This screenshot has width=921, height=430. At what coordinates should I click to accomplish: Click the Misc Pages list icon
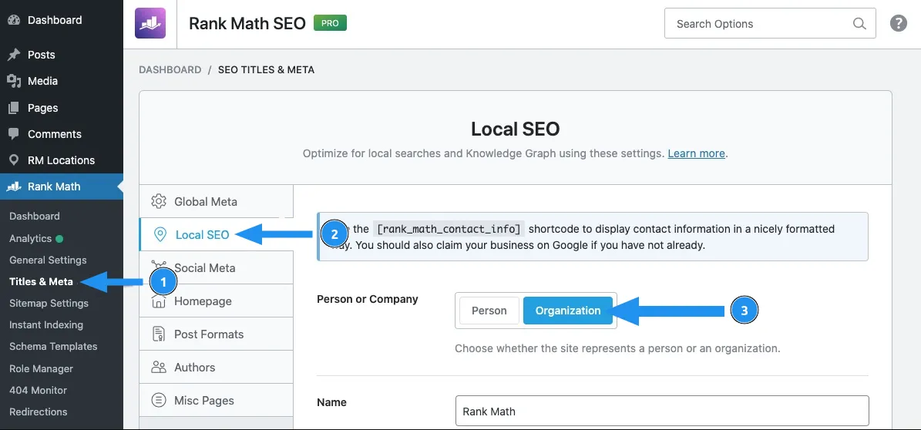point(158,401)
